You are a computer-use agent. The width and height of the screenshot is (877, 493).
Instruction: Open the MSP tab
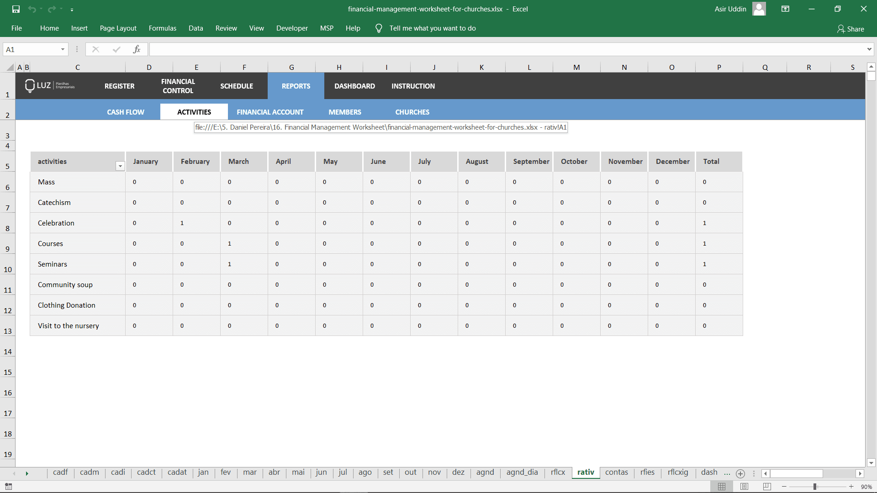[327, 28]
